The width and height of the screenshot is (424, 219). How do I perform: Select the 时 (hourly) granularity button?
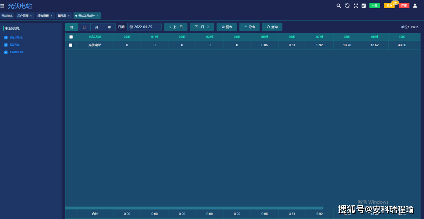[71, 27]
